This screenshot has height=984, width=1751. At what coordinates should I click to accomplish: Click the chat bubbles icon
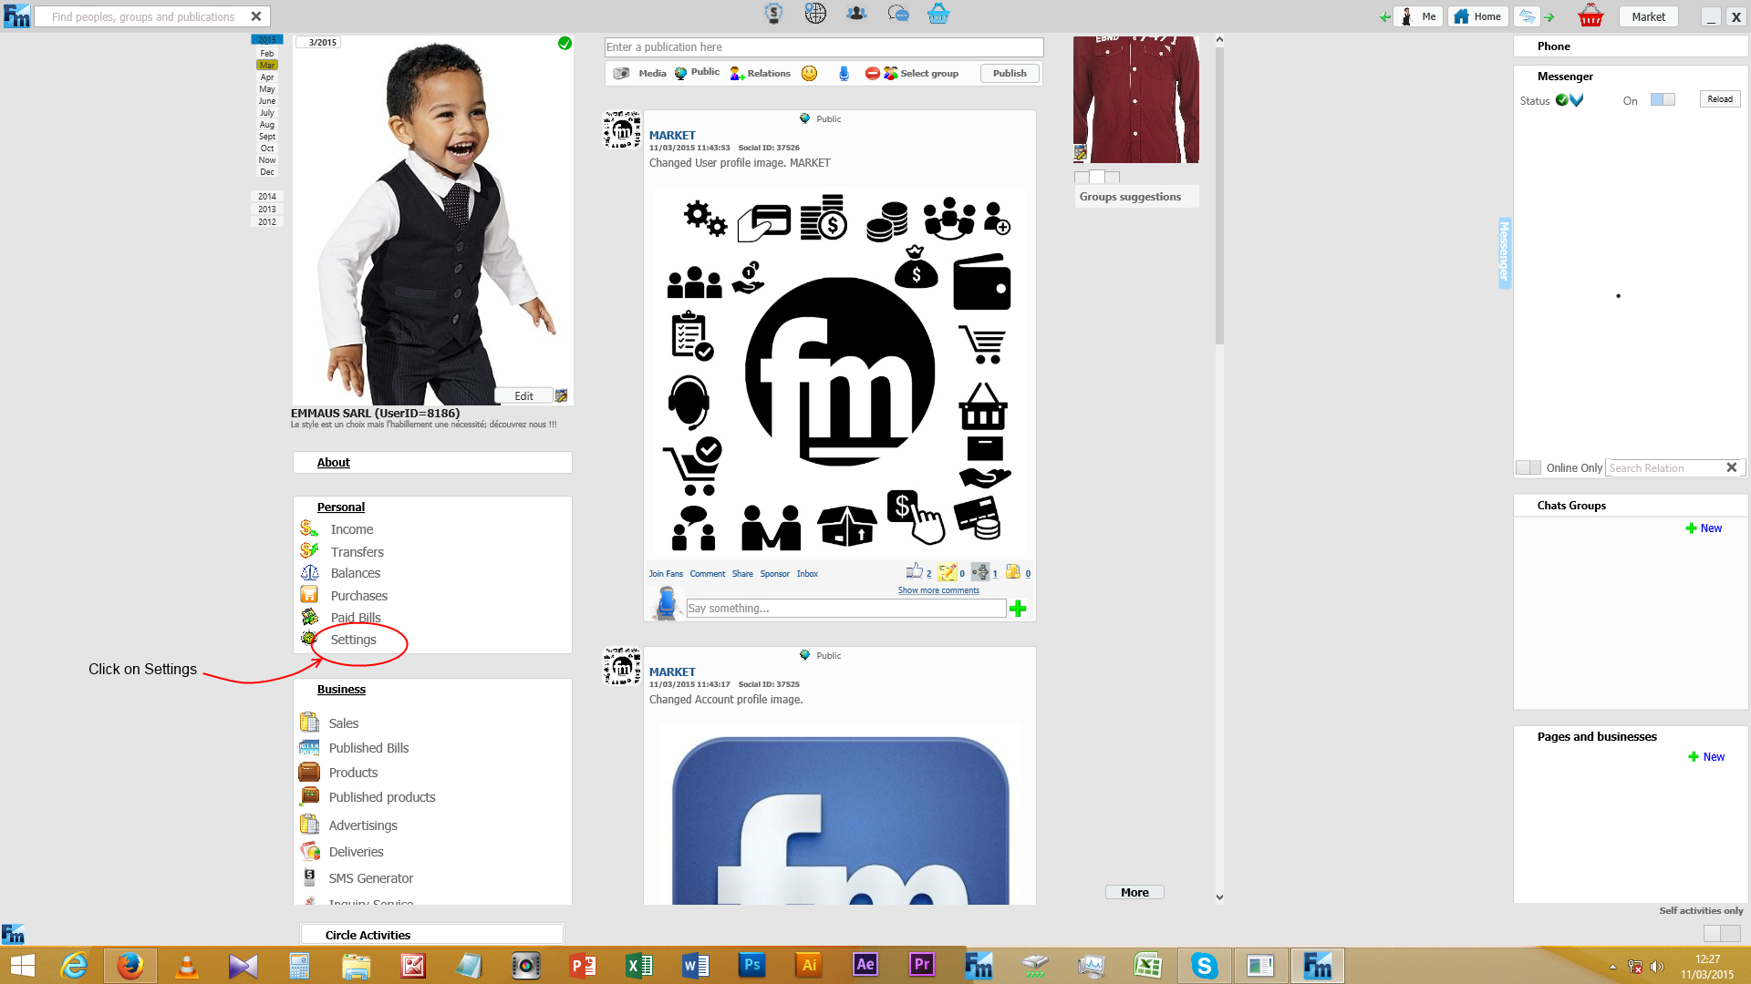click(x=897, y=14)
